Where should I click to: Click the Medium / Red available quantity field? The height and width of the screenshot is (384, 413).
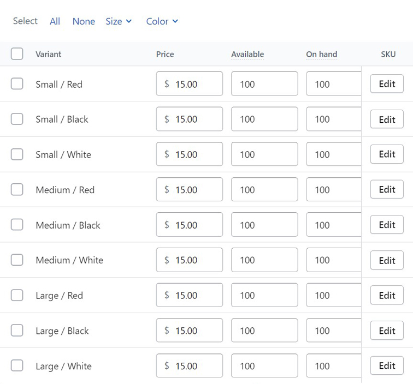point(264,189)
